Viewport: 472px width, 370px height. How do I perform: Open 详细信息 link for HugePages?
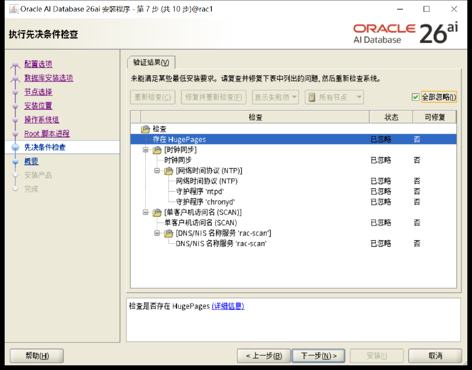click(228, 306)
